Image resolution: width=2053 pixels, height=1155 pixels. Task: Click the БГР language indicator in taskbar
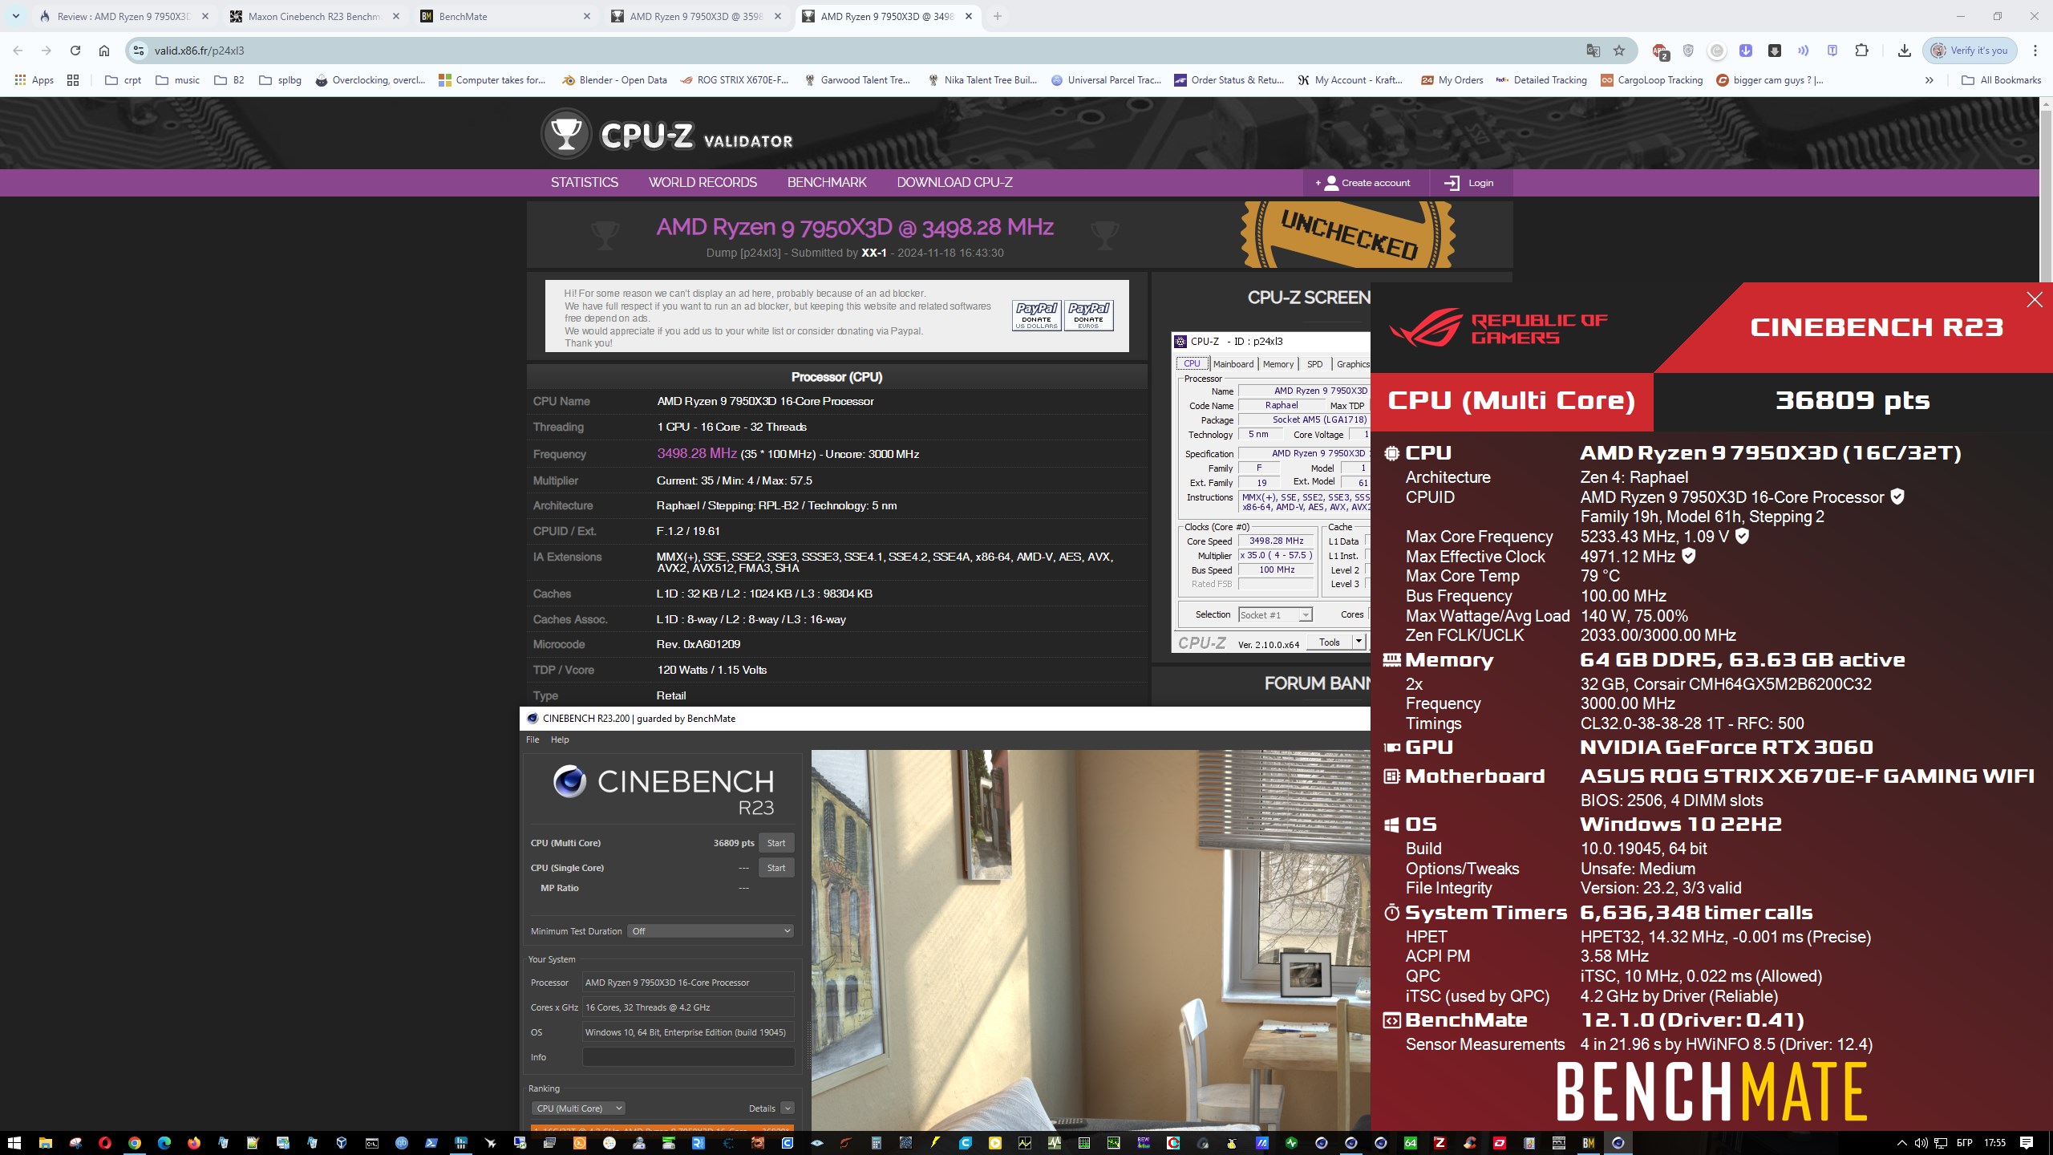tap(1965, 1143)
